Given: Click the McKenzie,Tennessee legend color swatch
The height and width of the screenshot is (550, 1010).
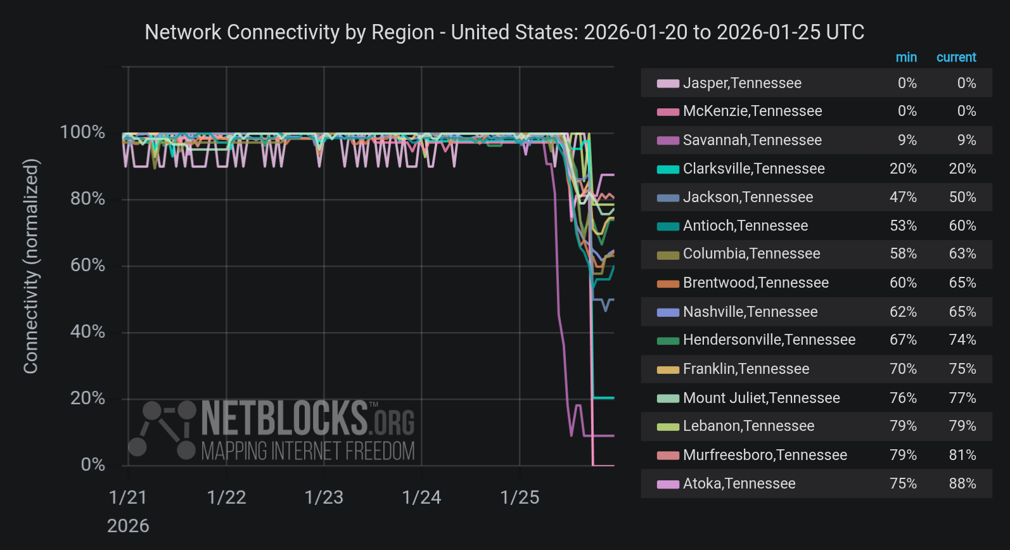Looking at the screenshot, I should (668, 112).
